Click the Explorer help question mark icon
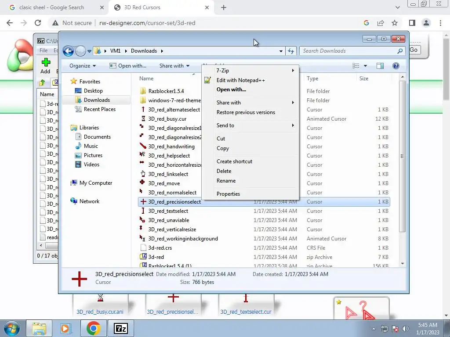 pos(396,66)
